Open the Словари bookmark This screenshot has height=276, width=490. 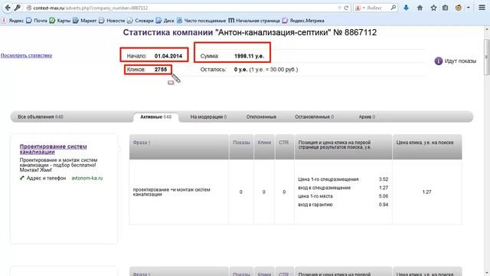coord(140,21)
